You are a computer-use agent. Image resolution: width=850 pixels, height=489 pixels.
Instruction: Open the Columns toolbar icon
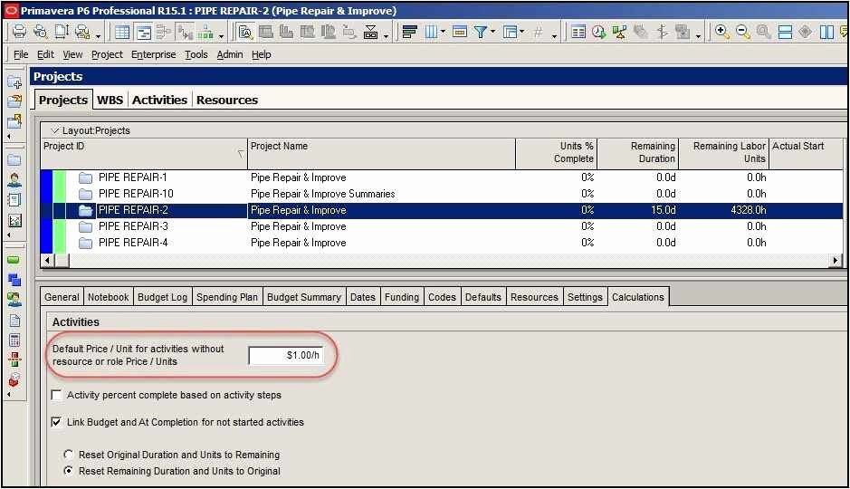pyautogui.click(x=431, y=32)
